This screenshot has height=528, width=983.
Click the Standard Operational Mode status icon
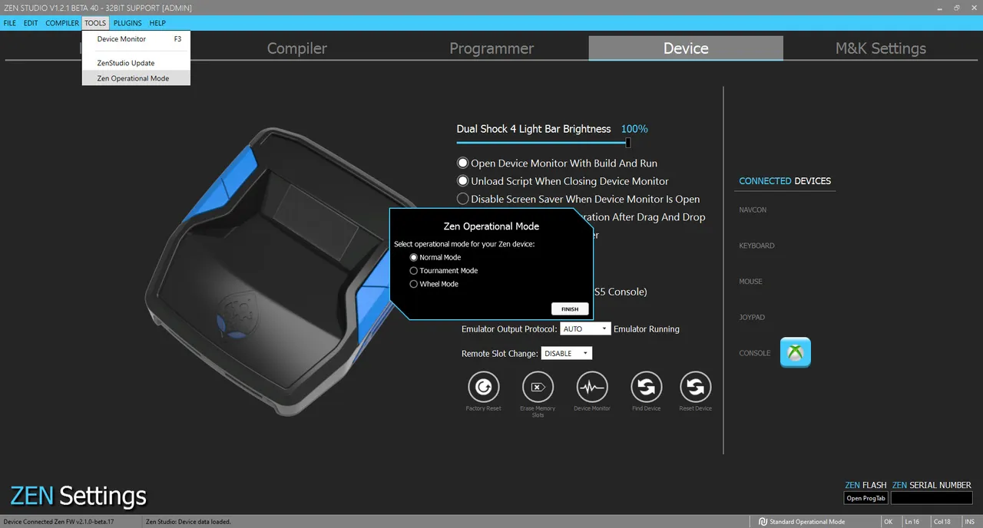763,522
